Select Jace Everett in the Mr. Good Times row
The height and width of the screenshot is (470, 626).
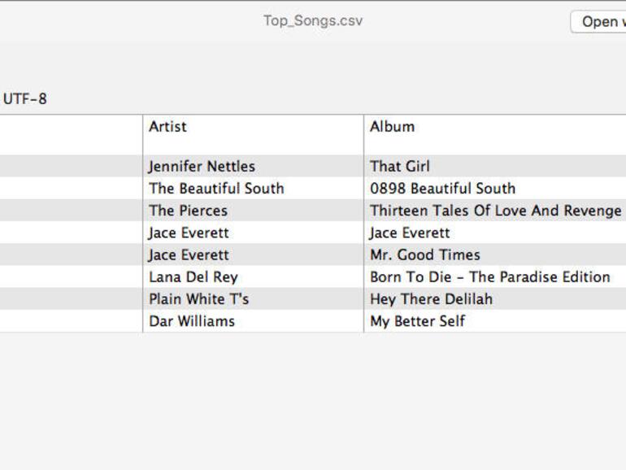click(x=189, y=255)
